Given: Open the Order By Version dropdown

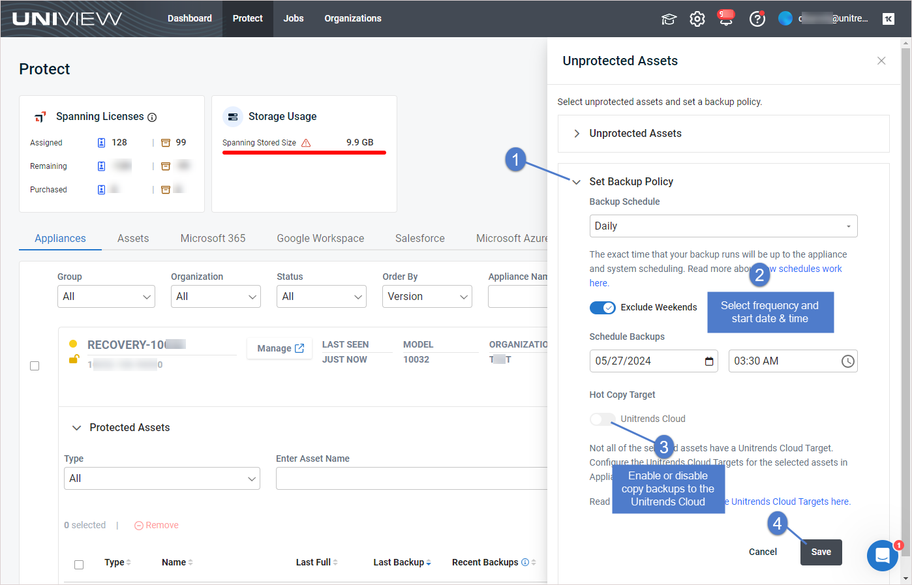Looking at the screenshot, I should tap(427, 296).
